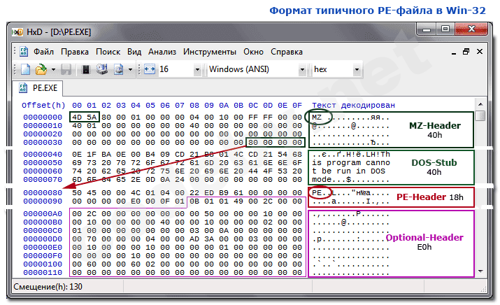The height and width of the screenshot is (305, 500).
Task: Click offset row 00000080
Action: coord(43,193)
